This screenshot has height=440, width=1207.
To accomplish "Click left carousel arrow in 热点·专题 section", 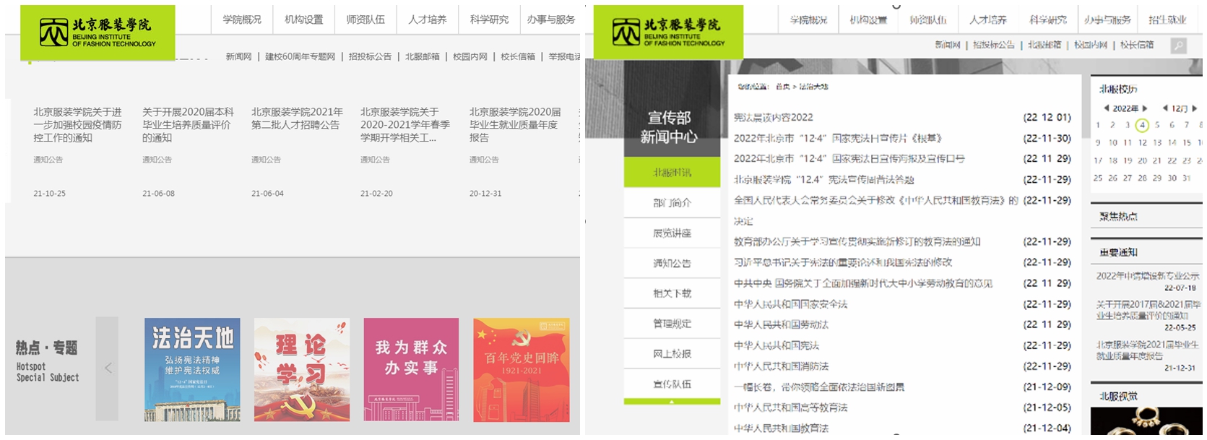I will [108, 368].
